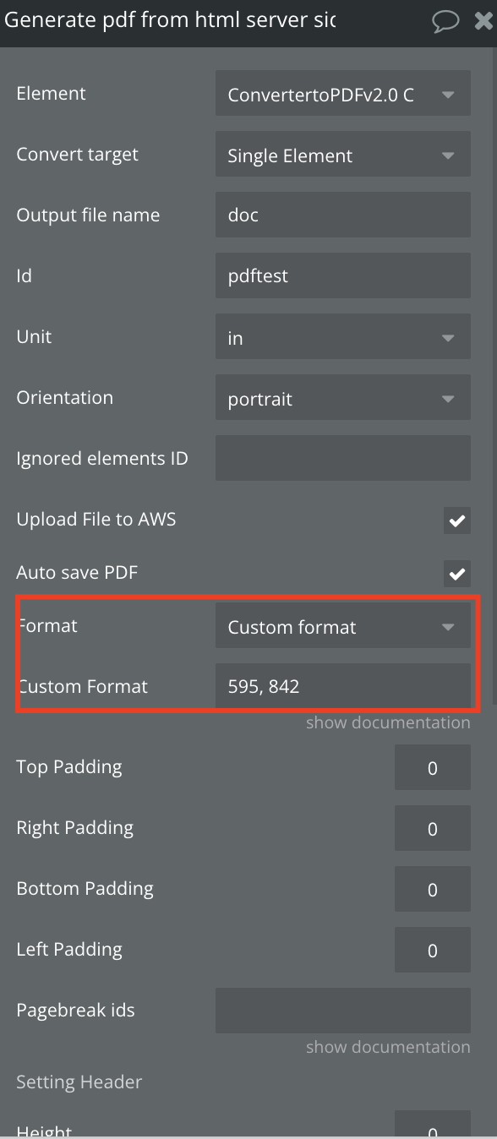Change the Orientation dropdown from portrait

[343, 399]
